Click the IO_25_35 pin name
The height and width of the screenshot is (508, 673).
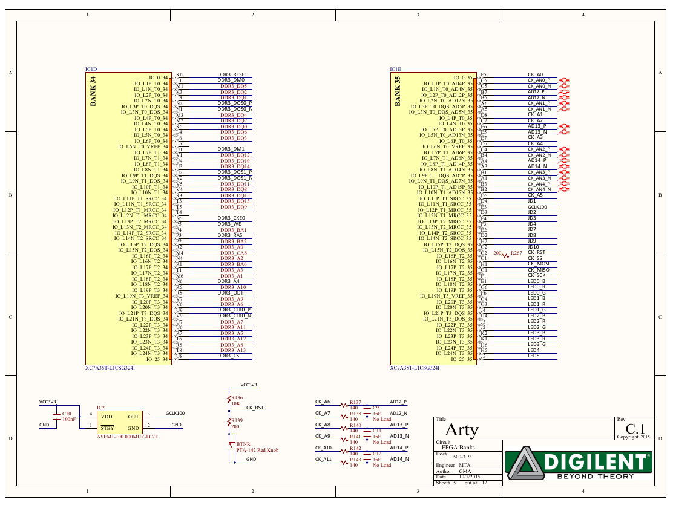click(461, 360)
